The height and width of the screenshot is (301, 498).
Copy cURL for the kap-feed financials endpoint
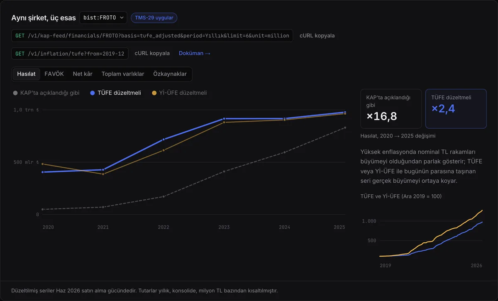point(317,36)
